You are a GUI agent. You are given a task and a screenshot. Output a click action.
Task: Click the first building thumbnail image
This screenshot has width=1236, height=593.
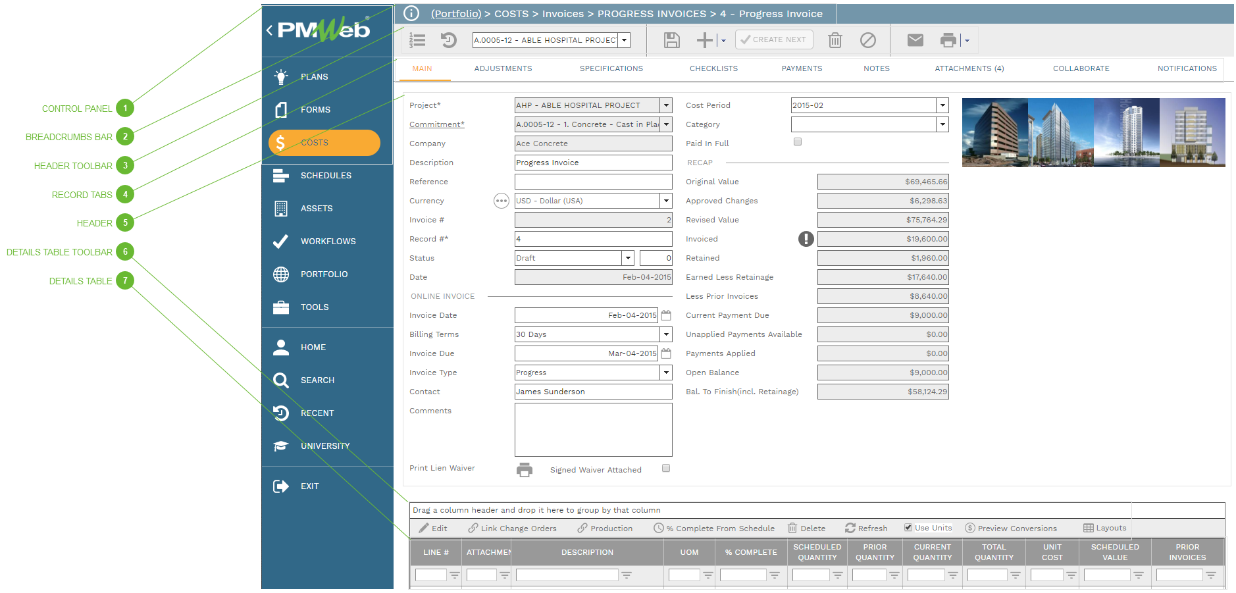coord(994,132)
